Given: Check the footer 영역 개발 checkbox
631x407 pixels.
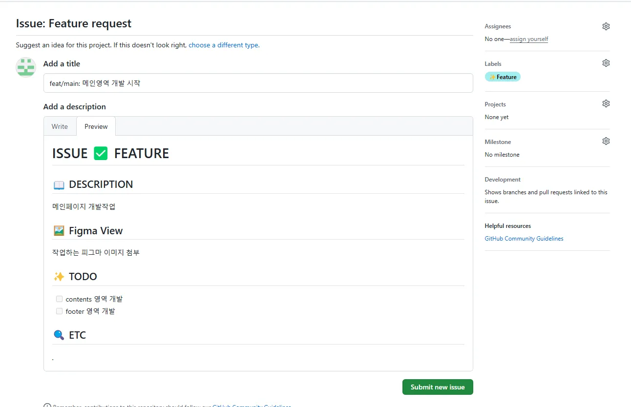Looking at the screenshot, I should pyautogui.click(x=59, y=311).
